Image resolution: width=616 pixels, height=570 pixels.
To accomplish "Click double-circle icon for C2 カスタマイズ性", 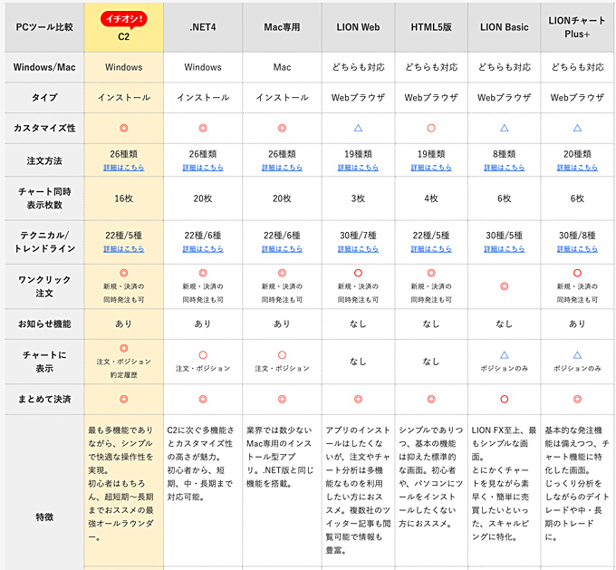I will pyautogui.click(x=124, y=128).
